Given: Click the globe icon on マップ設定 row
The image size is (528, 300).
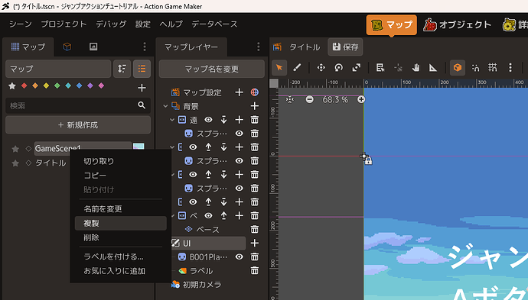Looking at the screenshot, I should 255,92.
